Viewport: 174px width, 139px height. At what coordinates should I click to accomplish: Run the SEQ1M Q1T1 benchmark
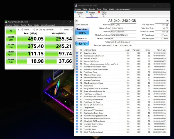coord(11,46)
